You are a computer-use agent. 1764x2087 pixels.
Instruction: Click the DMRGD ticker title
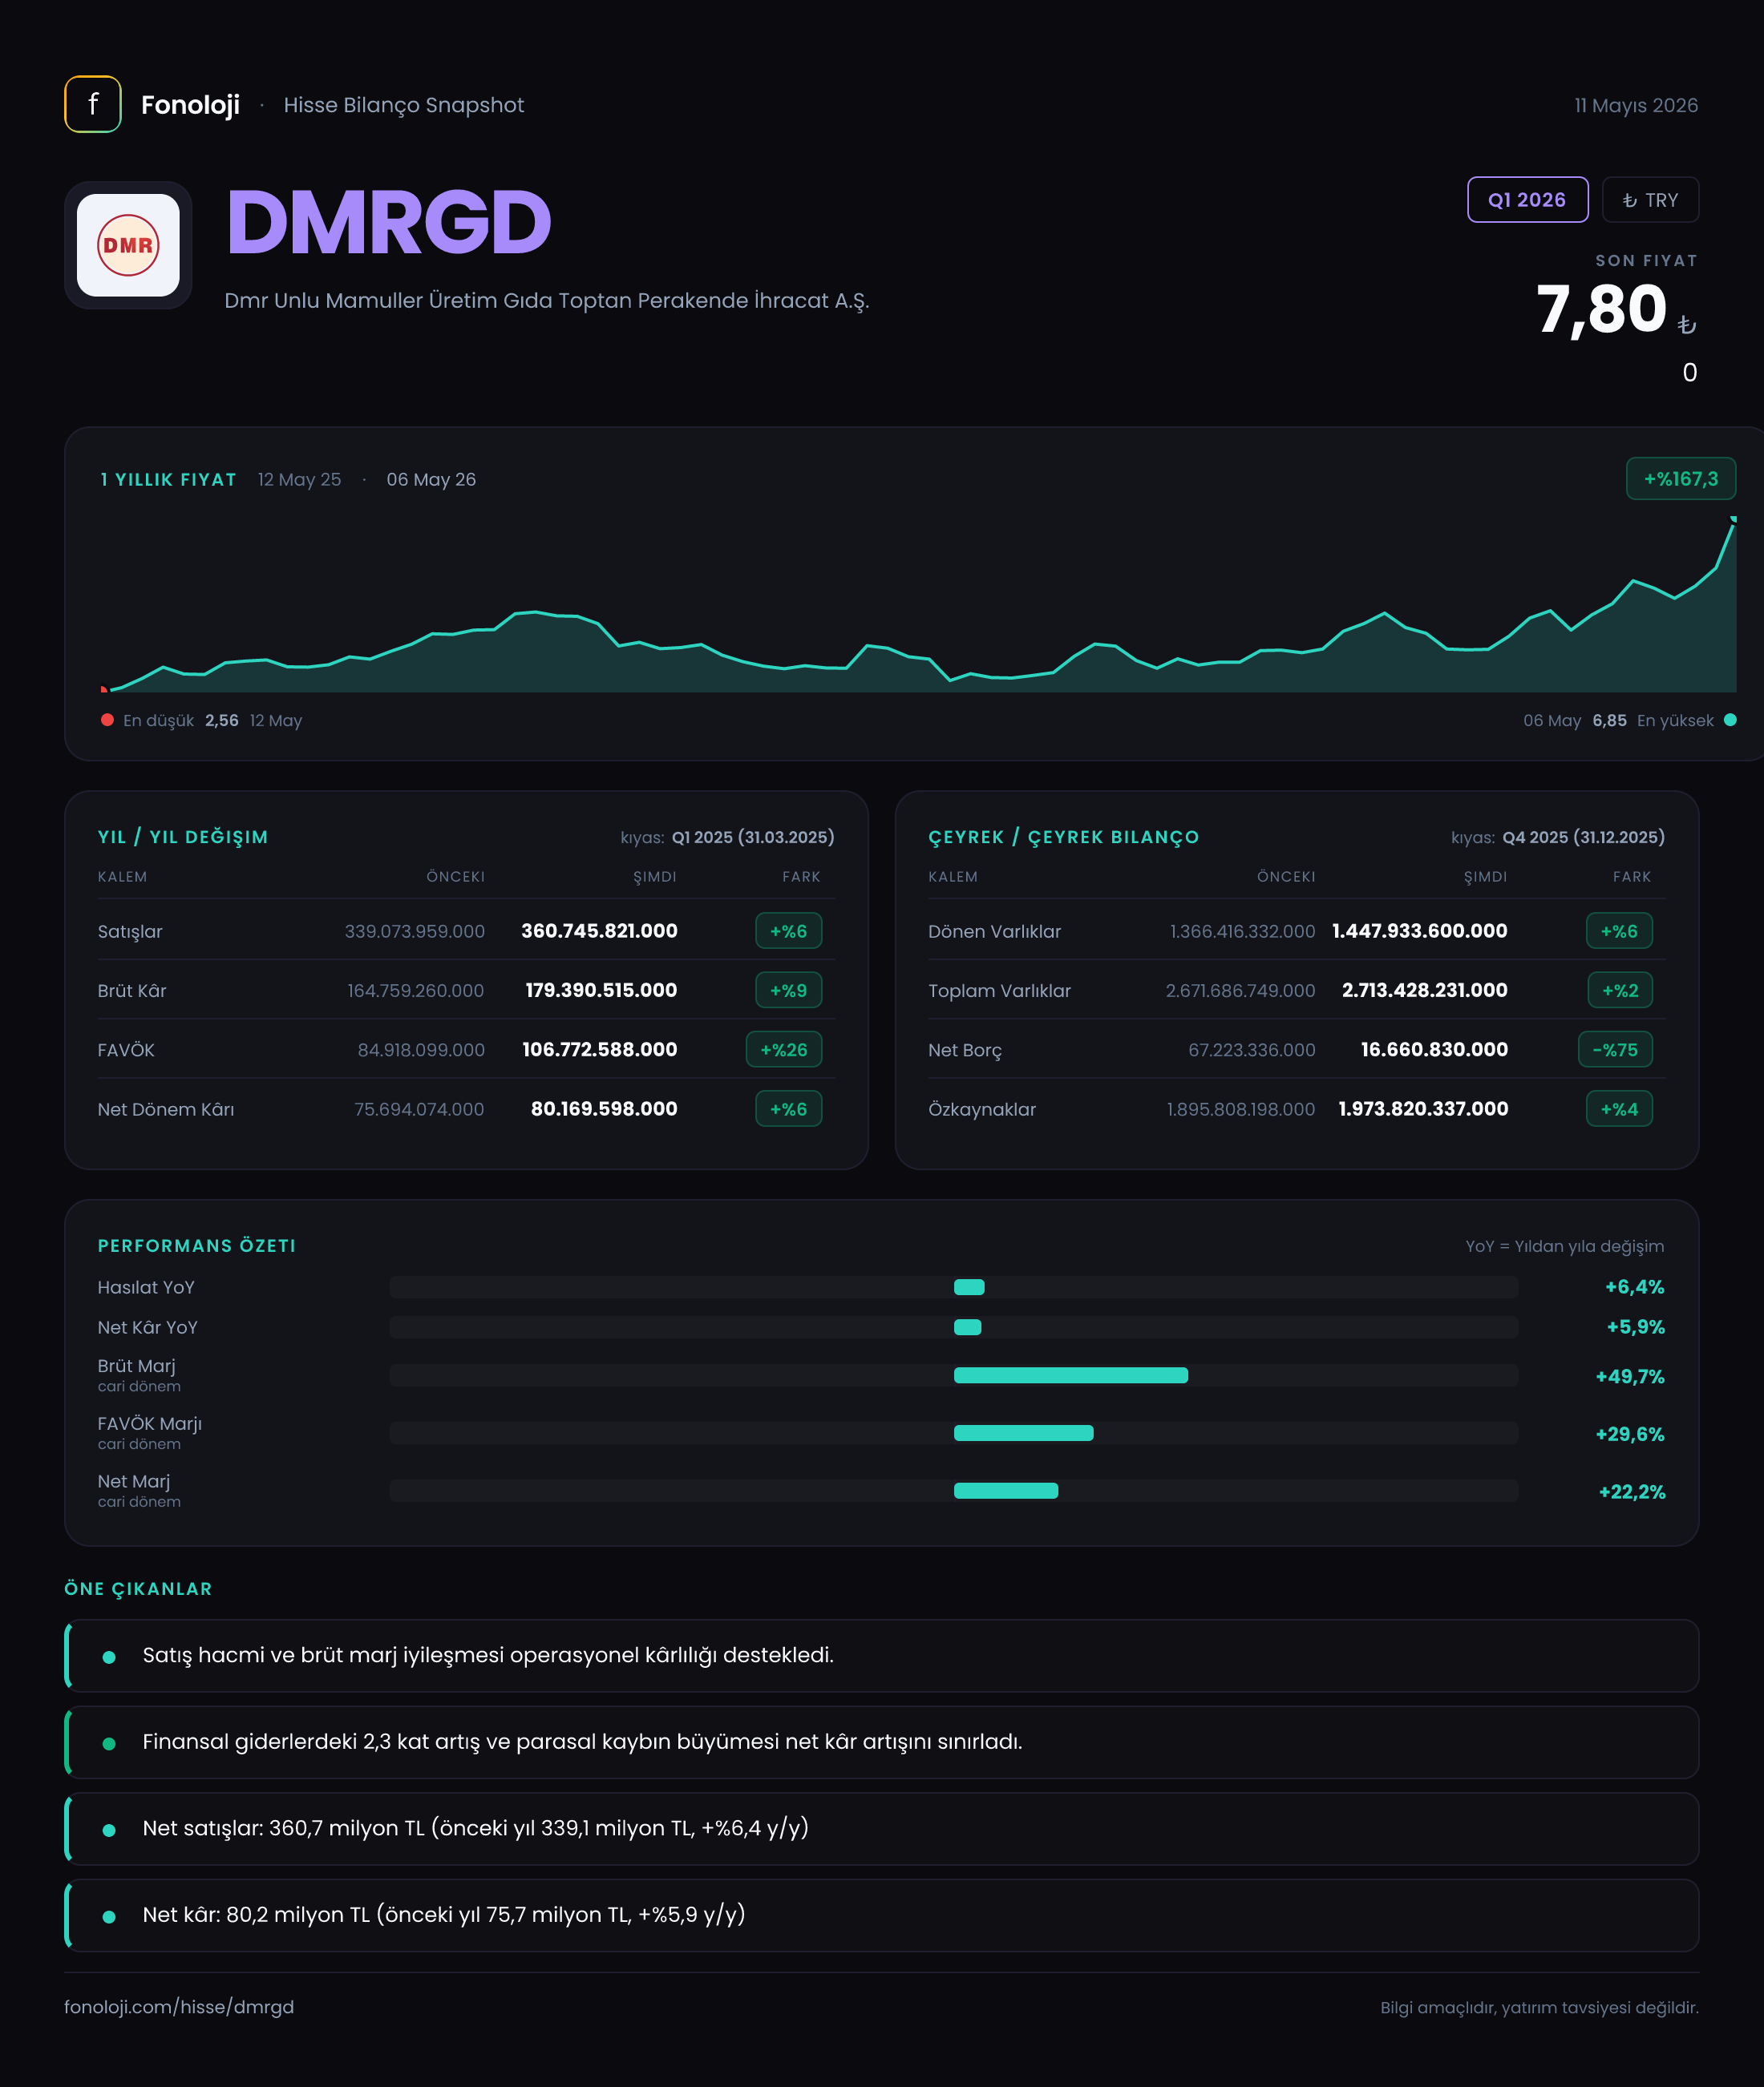(389, 222)
